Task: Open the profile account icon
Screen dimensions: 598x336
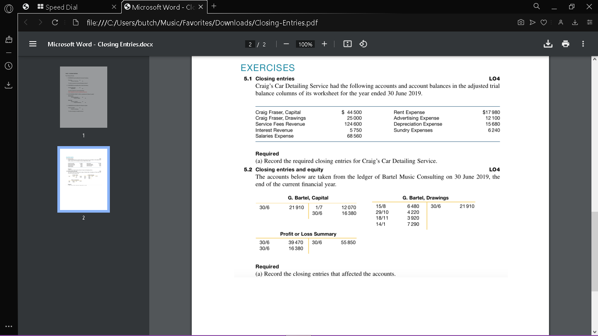Action: [561, 23]
